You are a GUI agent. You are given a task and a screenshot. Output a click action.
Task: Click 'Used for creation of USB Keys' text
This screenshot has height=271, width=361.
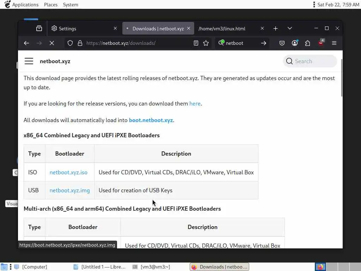(x=135, y=190)
